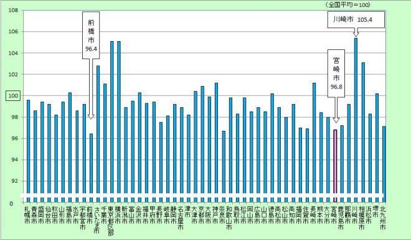Image resolution: width=411 pixels, height=240 pixels.
Task: Select the 宮崎市 96.8 callout box
Action: point(336,74)
